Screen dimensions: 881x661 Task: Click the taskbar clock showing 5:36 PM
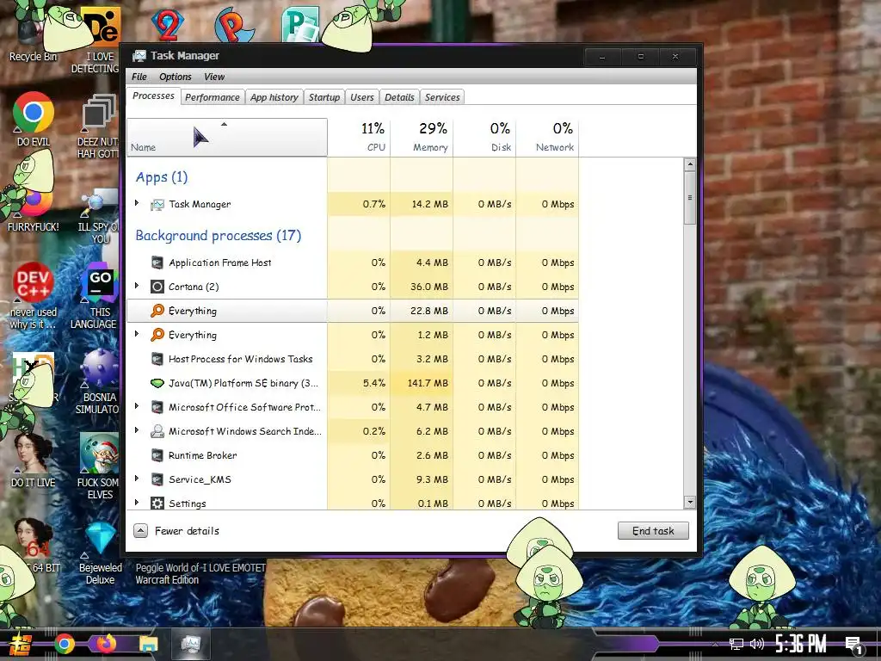coord(801,644)
